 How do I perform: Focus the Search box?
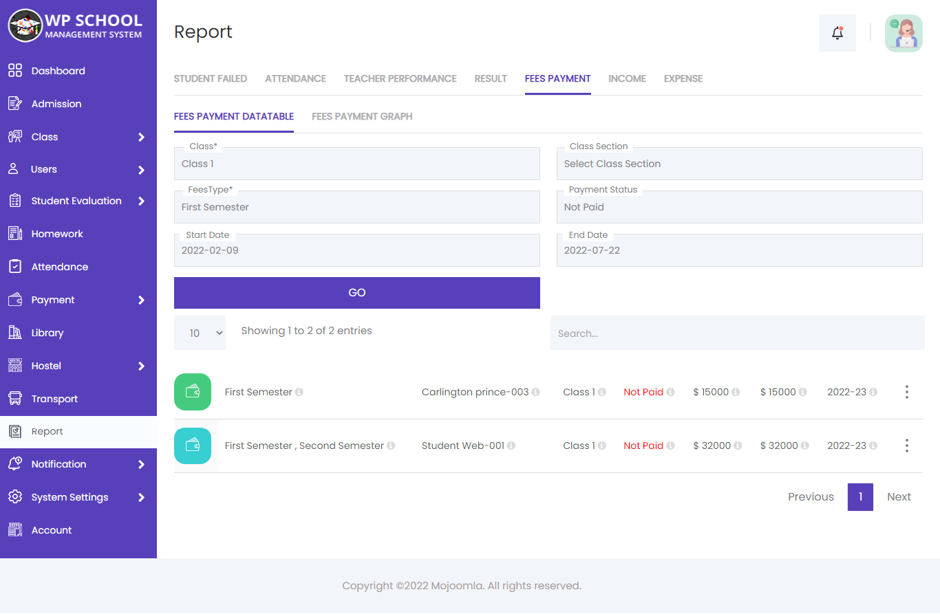click(738, 333)
